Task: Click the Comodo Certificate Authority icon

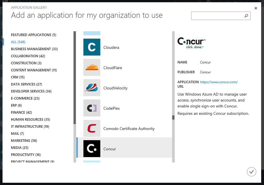Action: (x=92, y=128)
